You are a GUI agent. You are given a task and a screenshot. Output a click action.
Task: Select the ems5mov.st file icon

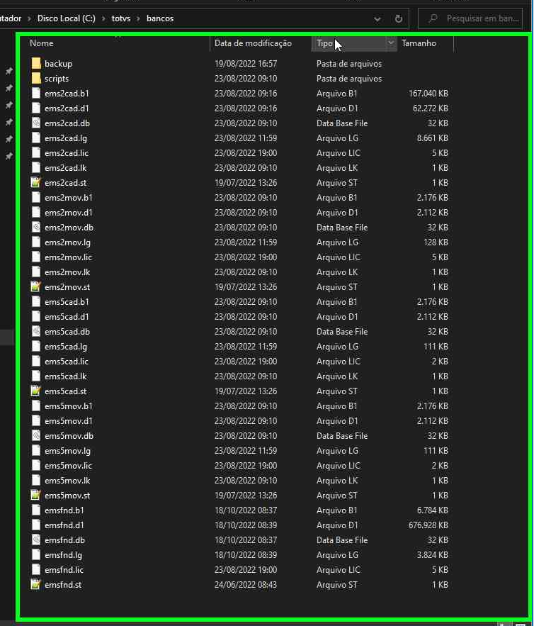(x=36, y=495)
